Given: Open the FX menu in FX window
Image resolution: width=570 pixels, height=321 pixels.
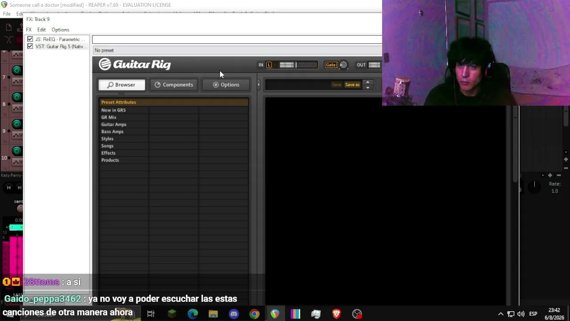Looking at the screenshot, I should click(x=29, y=30).
